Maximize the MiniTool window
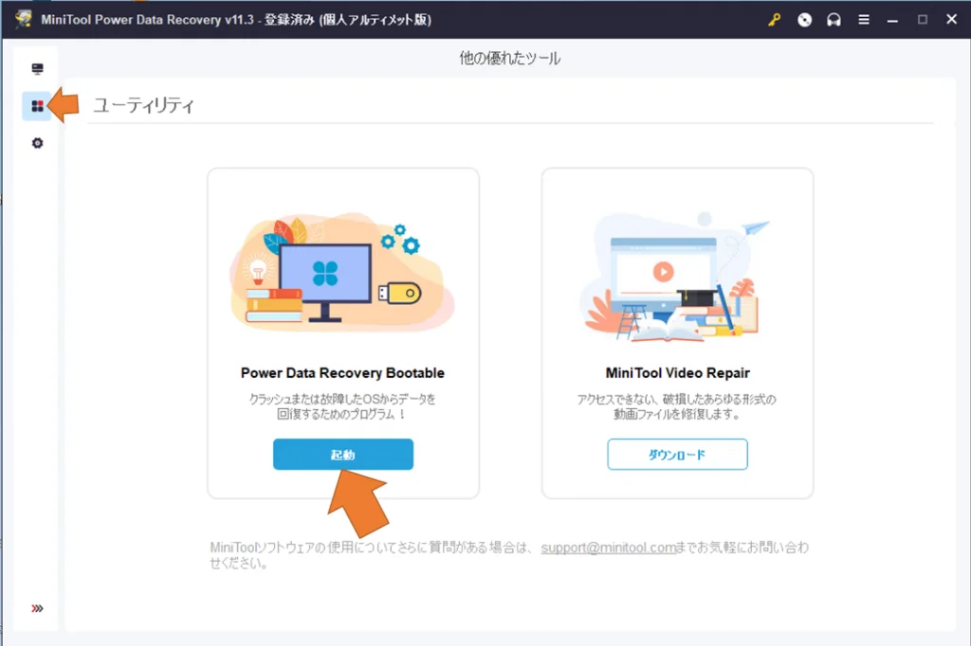 (x=922, y=19)
